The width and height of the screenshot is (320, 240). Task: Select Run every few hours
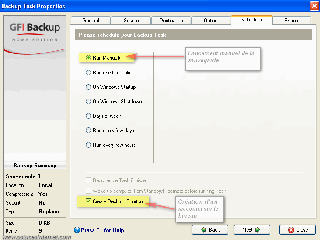(x=88, y=145)
